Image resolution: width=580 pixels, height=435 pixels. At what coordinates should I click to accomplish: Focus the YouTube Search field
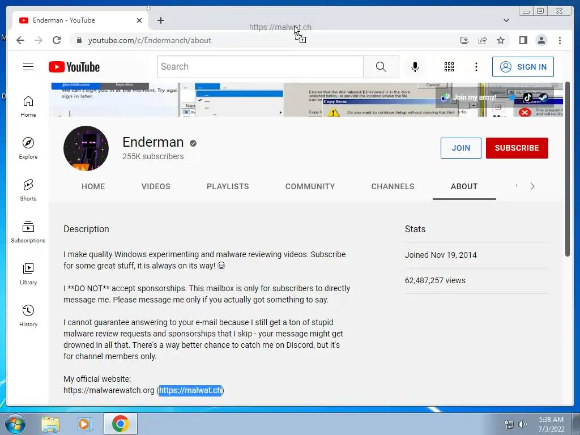[x=260, y=67]
